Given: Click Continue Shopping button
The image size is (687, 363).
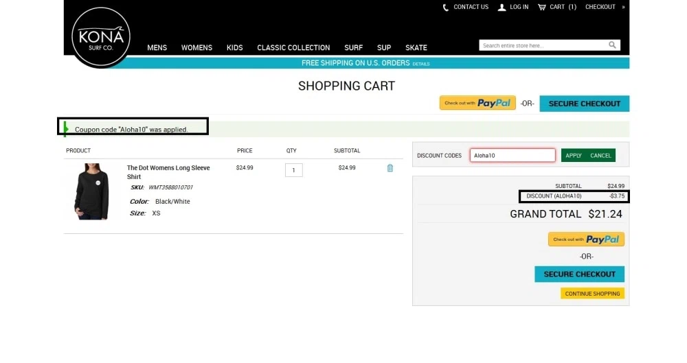Looking at the screenshot, I should 592,294.
